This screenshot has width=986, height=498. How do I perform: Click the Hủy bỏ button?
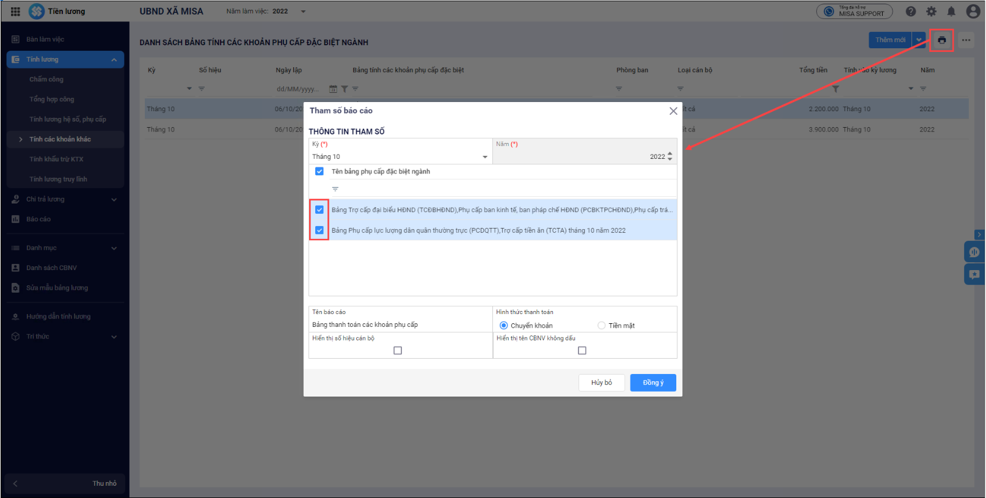[602, 383]
